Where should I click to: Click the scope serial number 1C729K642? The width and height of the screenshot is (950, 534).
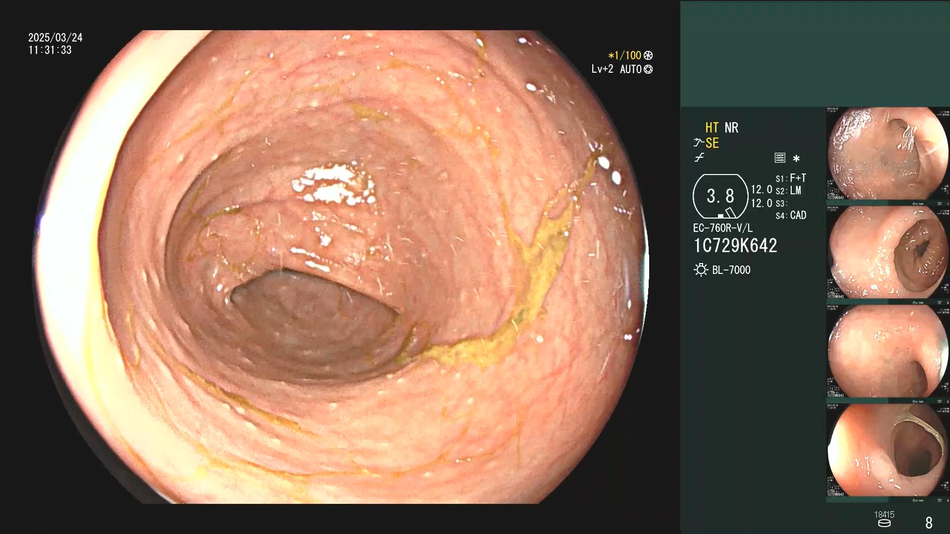click(x=735, y=246)
